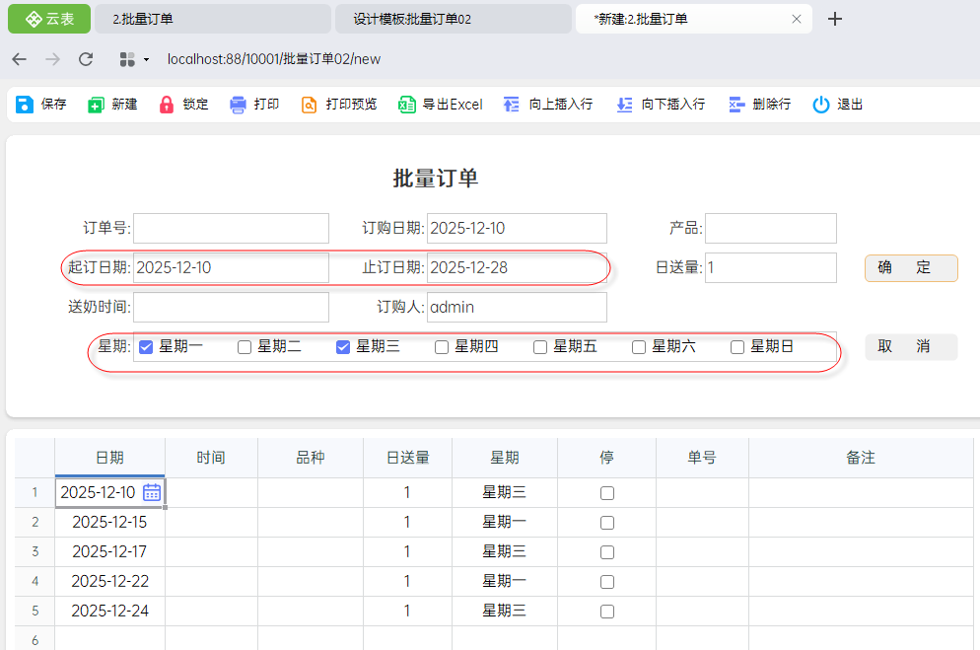Switch to the 2.批量订单 tab
This screenshot has height=650, width=980.
point(213,19)
